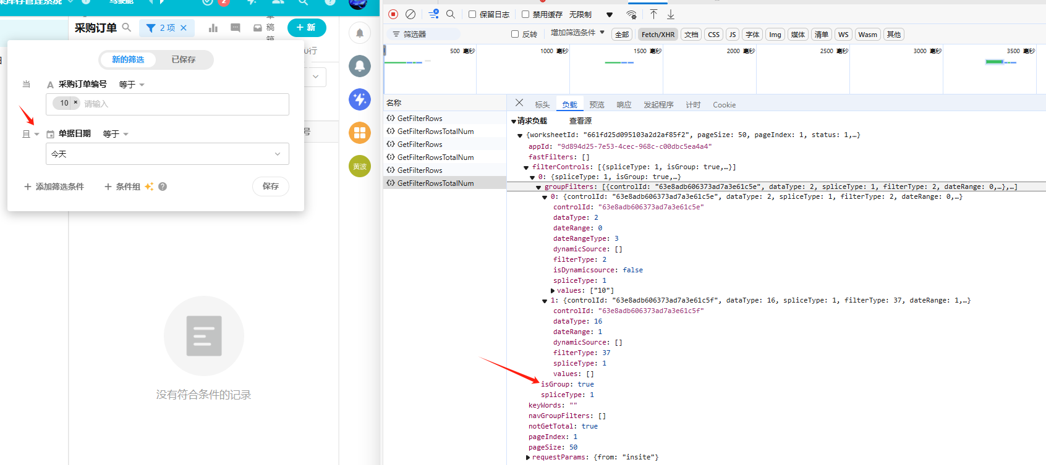The width and height of the screenshot is (1046, 465).
Task: Open the 今天 date value dropdown
Action: [167, 154]
